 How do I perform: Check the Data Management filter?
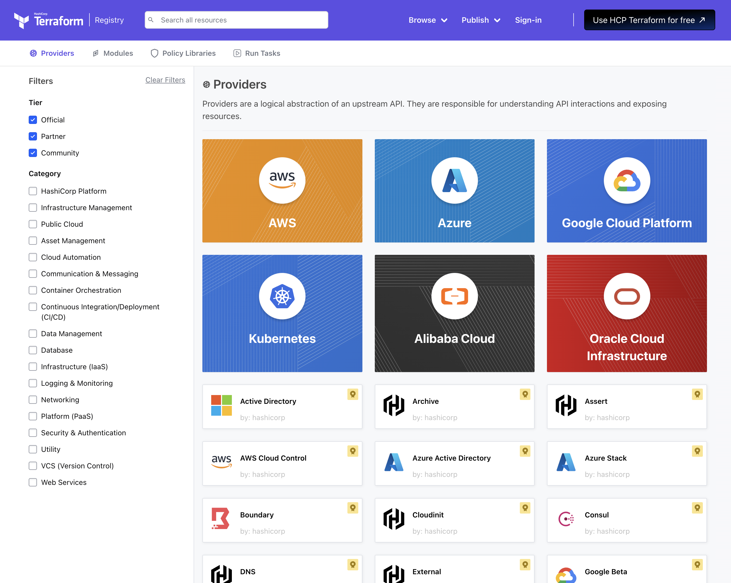coord(33,334)
